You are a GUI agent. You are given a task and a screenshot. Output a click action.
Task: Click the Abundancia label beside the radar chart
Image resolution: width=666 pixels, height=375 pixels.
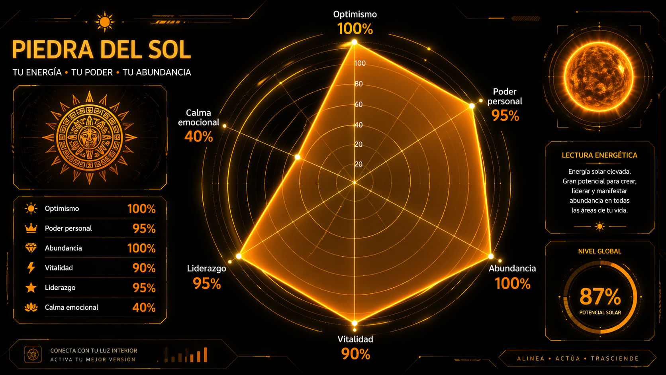[x=512, y=268]
